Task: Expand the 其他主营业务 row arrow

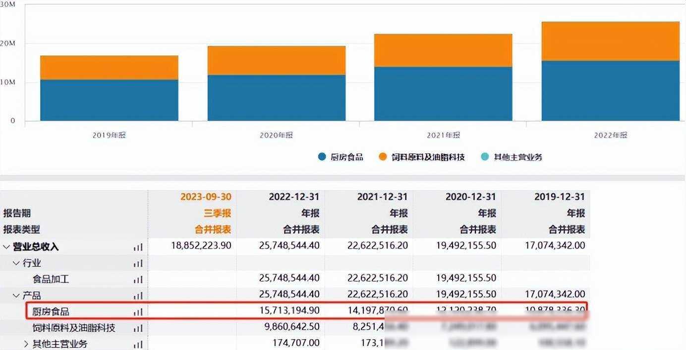Action: point(26,344)
